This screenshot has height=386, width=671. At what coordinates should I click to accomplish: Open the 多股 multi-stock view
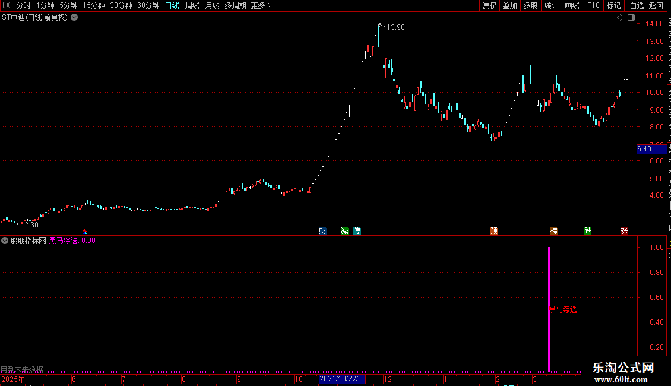click(x=530, y=5)
